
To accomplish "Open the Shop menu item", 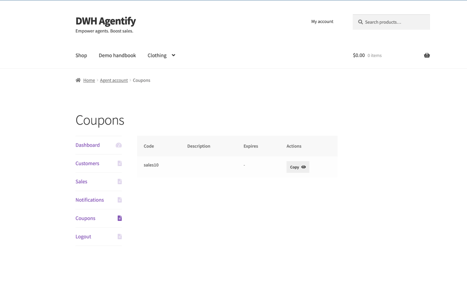I will pos(81,55).
